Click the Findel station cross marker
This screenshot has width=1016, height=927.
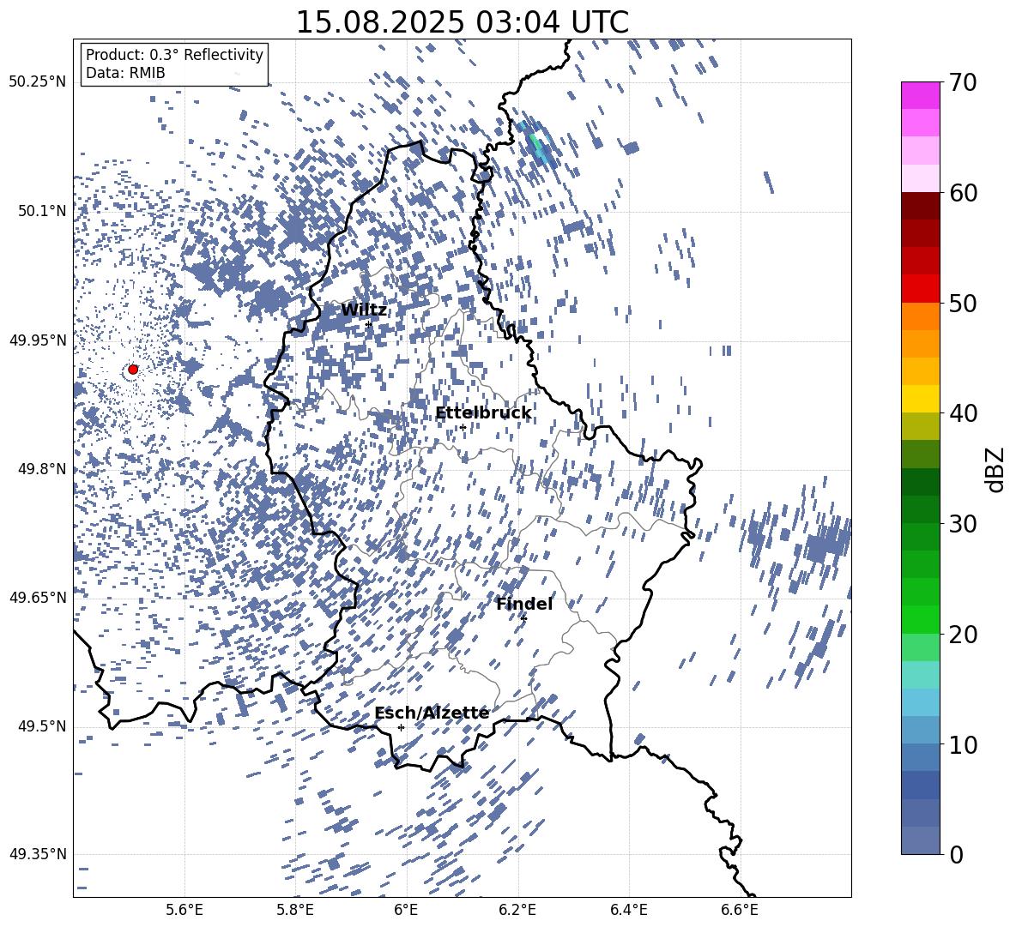[523, 618]
